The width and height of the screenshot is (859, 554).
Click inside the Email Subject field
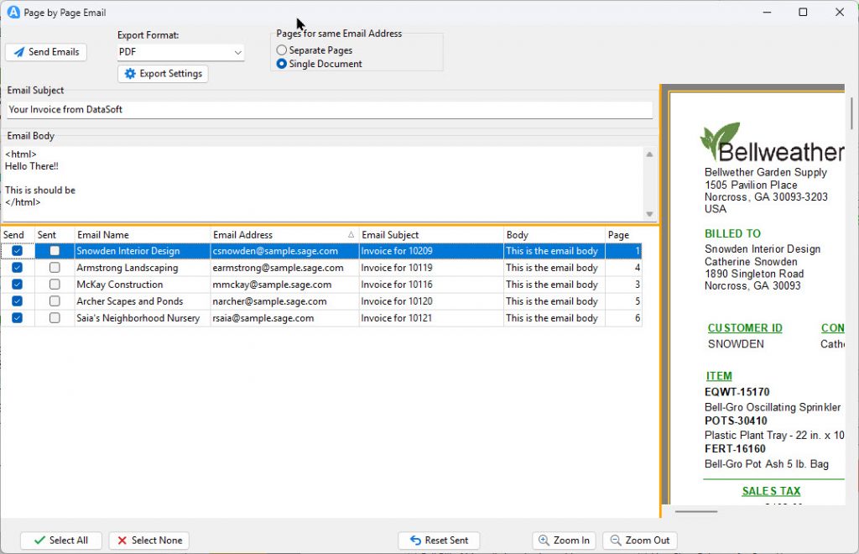(252, 108)
